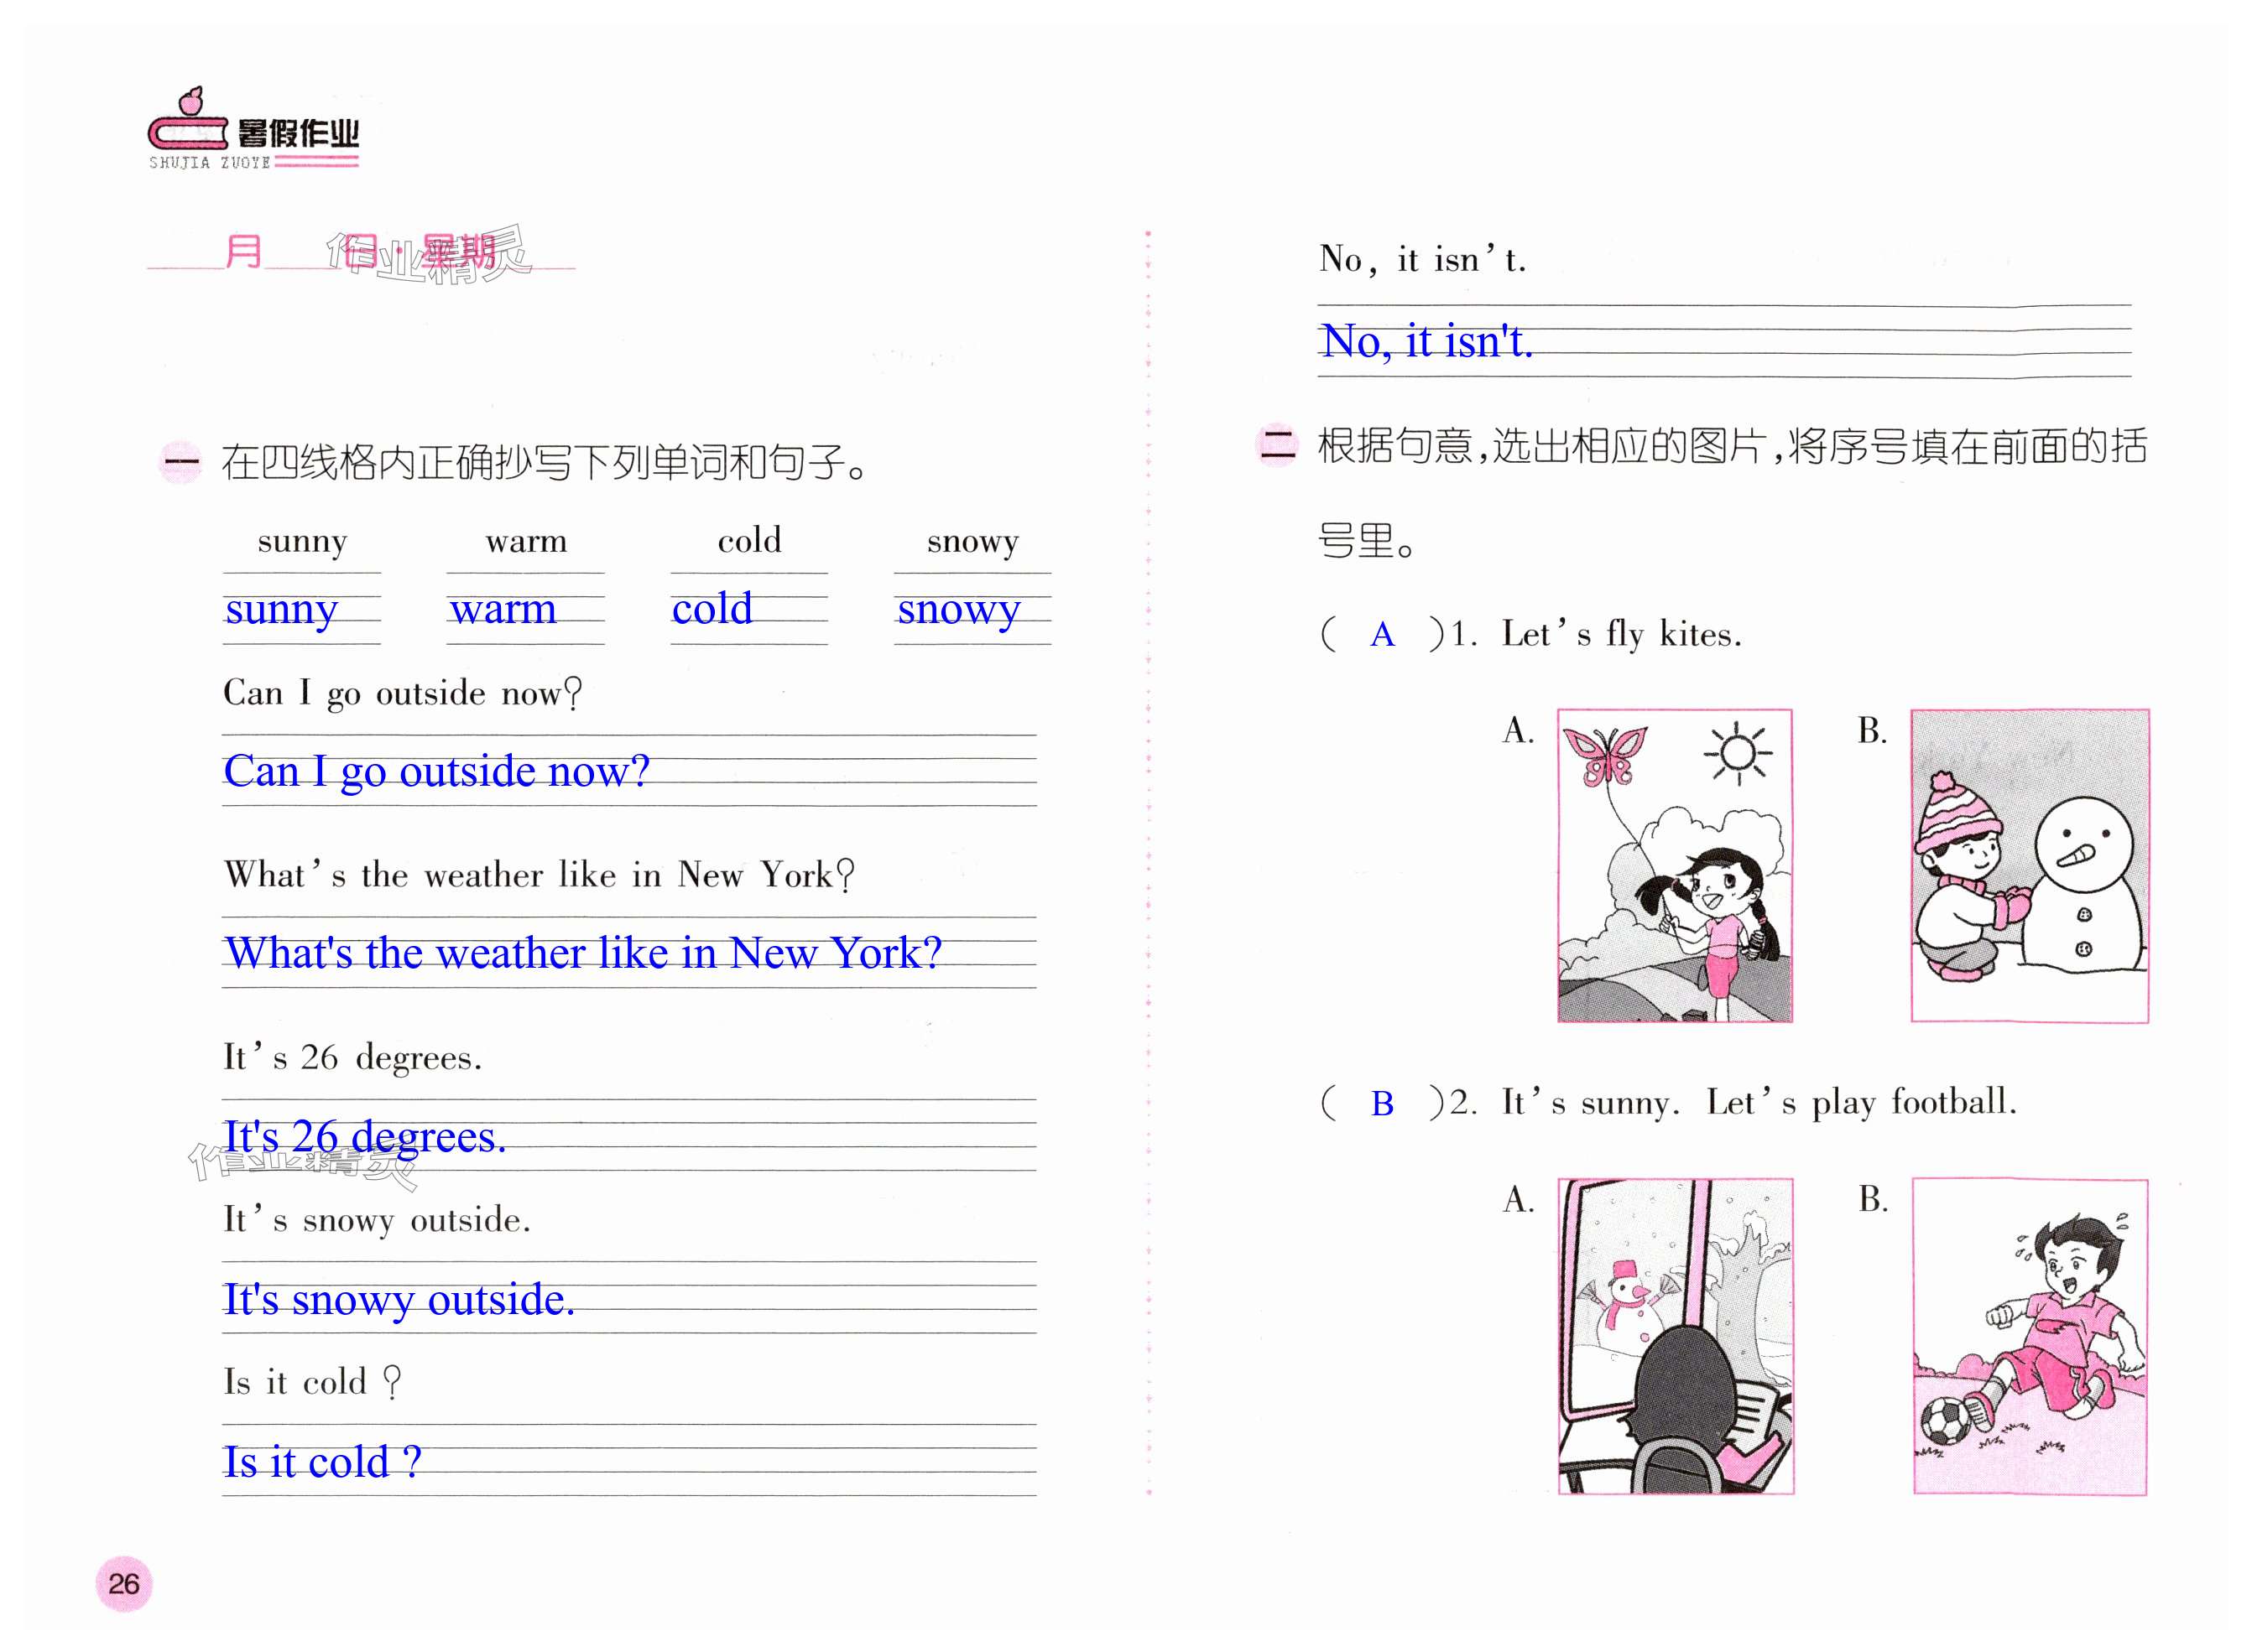Image resolution: width=2252 pixels, height=1652 pixels.
Task: Click the page number 26 badge
Action: [124, 1583]
